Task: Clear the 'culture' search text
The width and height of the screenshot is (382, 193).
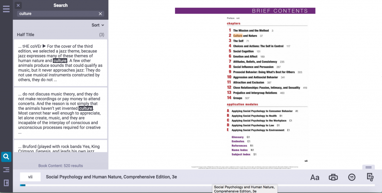Action: click(x=100, y=14)
